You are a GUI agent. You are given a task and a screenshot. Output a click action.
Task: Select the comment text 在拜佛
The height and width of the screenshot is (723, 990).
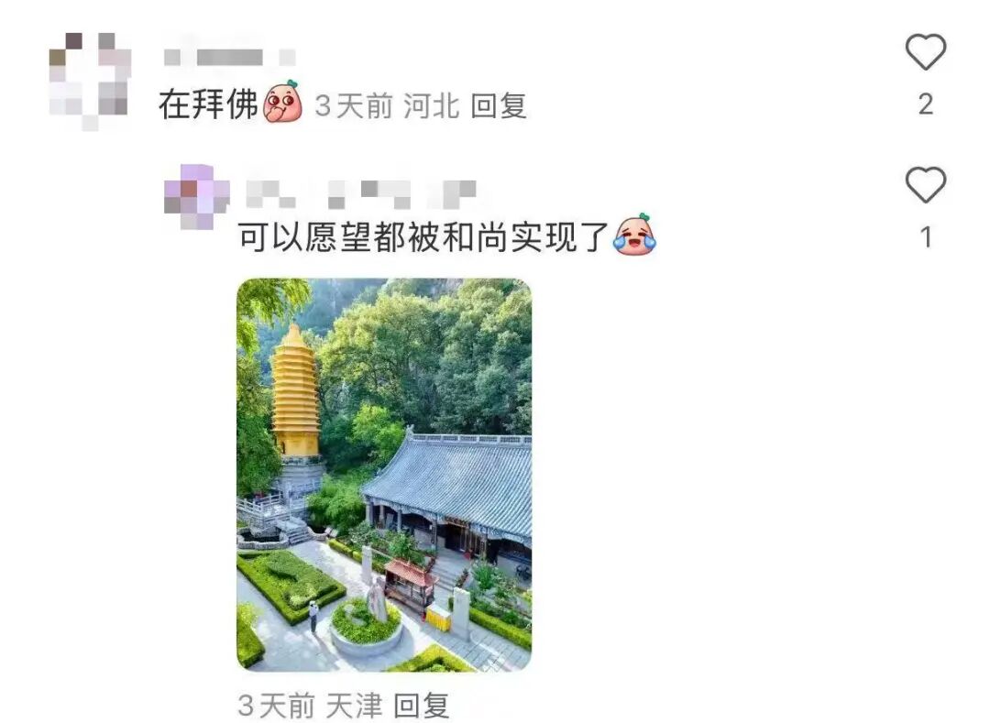[x=209, y=104]
